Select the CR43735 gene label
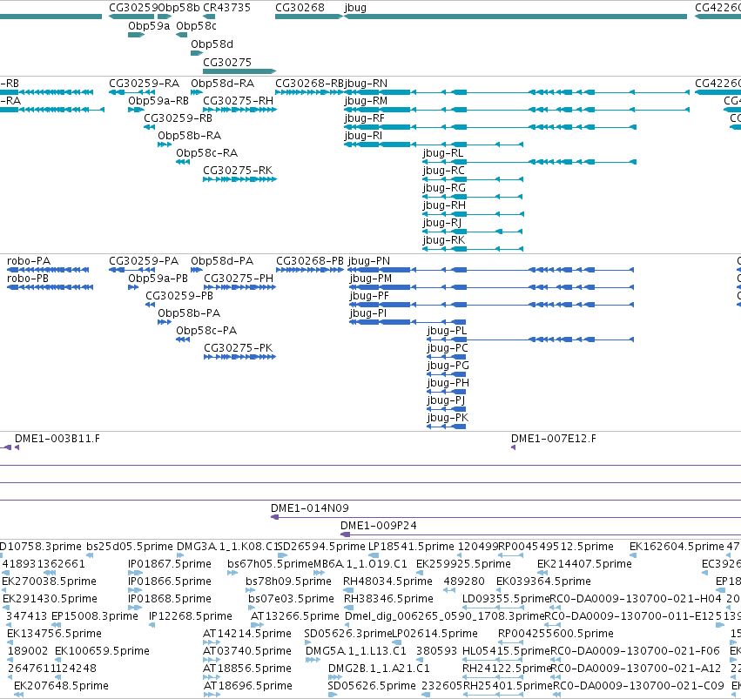 tap(227, 8)
